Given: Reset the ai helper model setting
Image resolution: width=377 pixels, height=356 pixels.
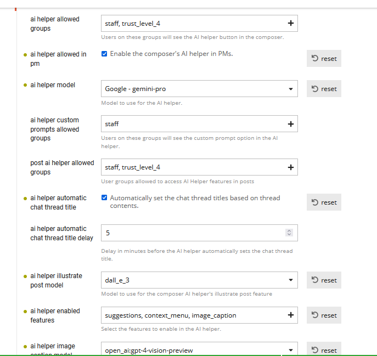Looking at the screenshot, I should 324,89.
